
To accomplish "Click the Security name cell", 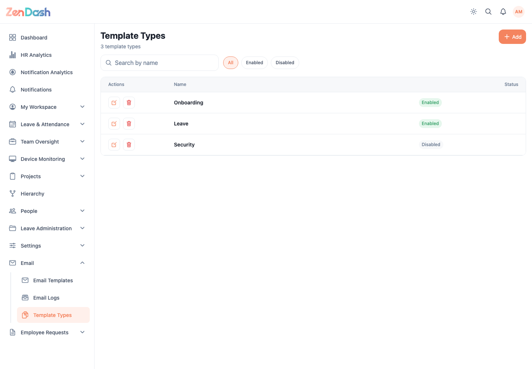I will [x=184, y=145].
